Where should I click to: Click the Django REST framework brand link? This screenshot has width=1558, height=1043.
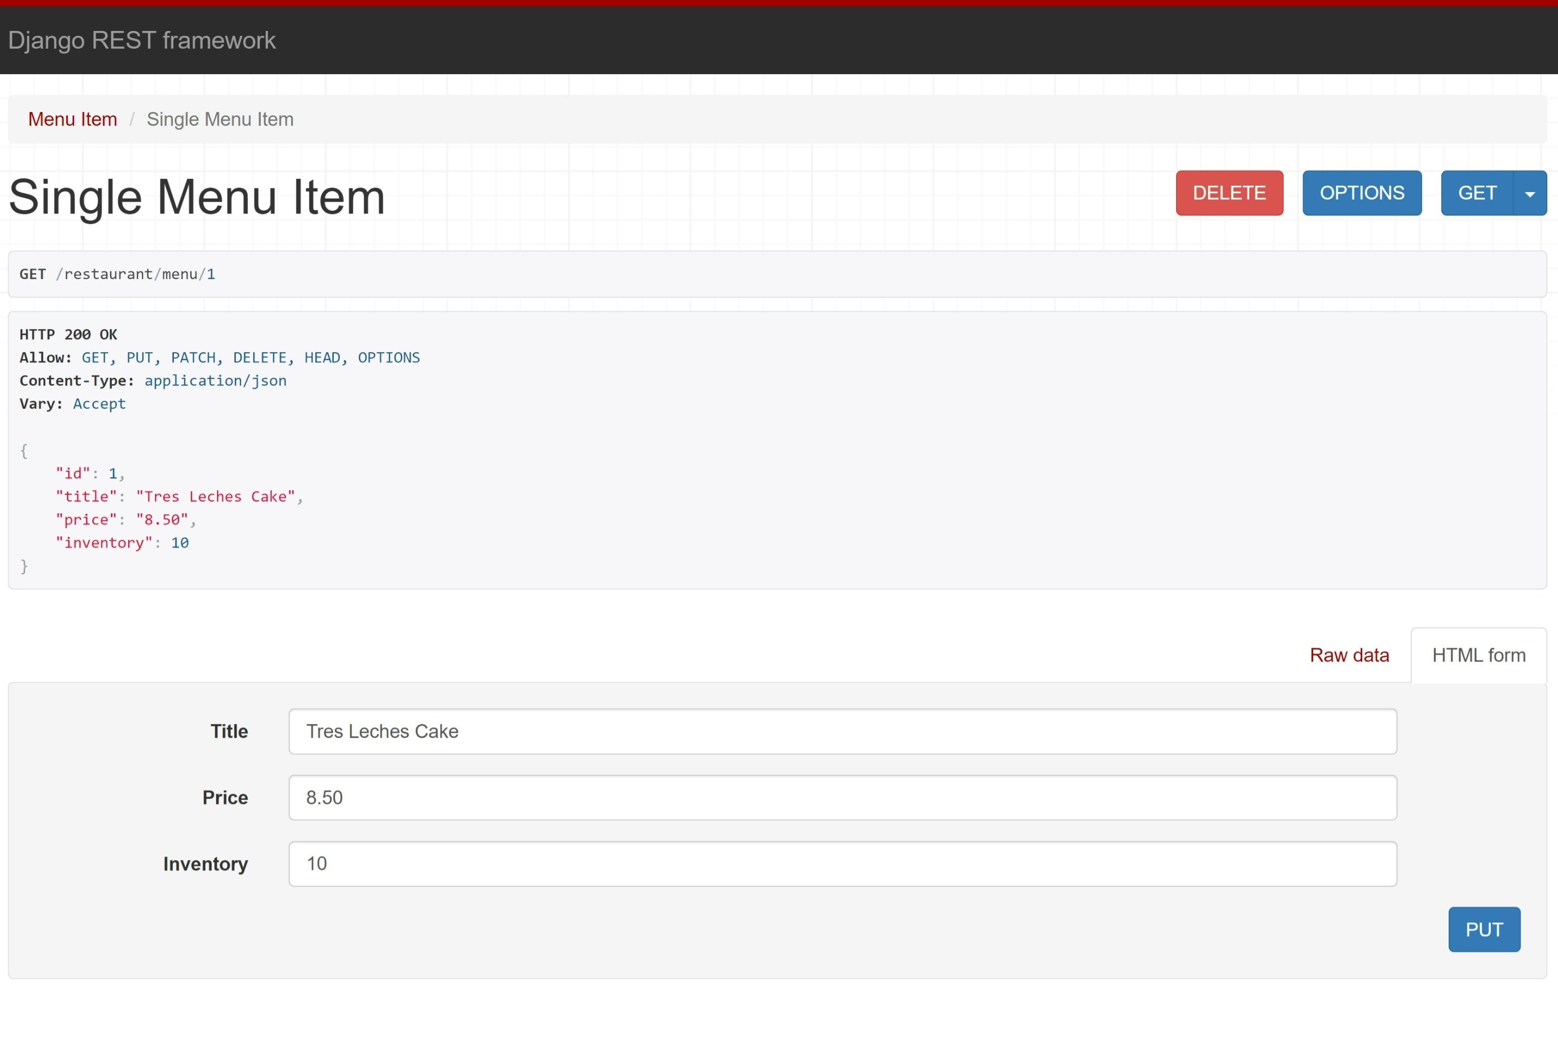click(x=142, y=41)
